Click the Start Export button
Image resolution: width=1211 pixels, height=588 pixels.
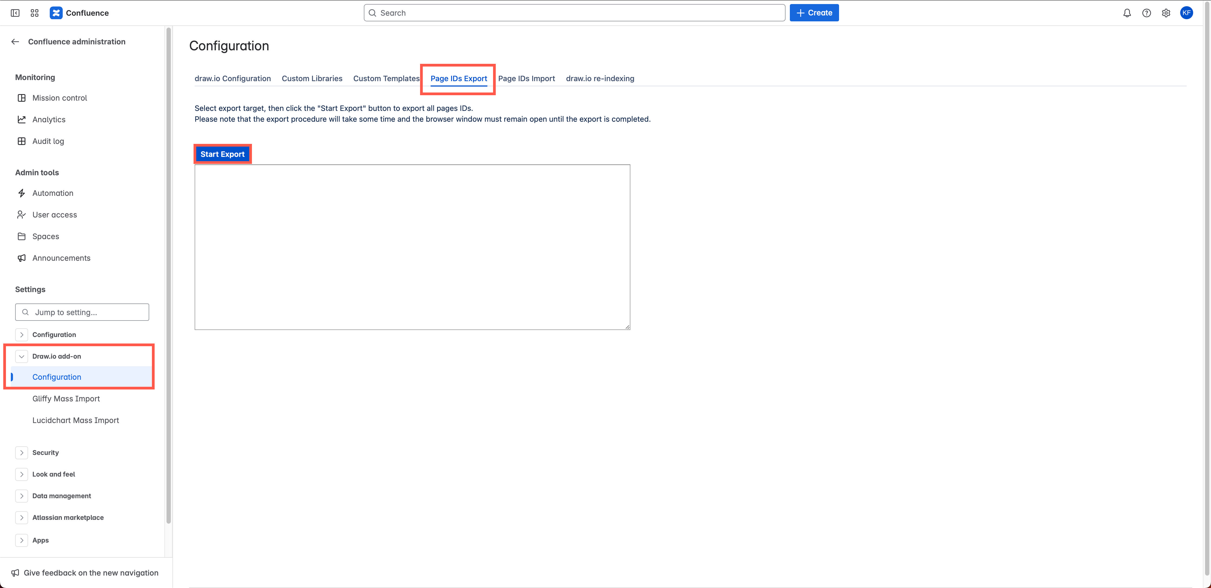click(222, 154)
